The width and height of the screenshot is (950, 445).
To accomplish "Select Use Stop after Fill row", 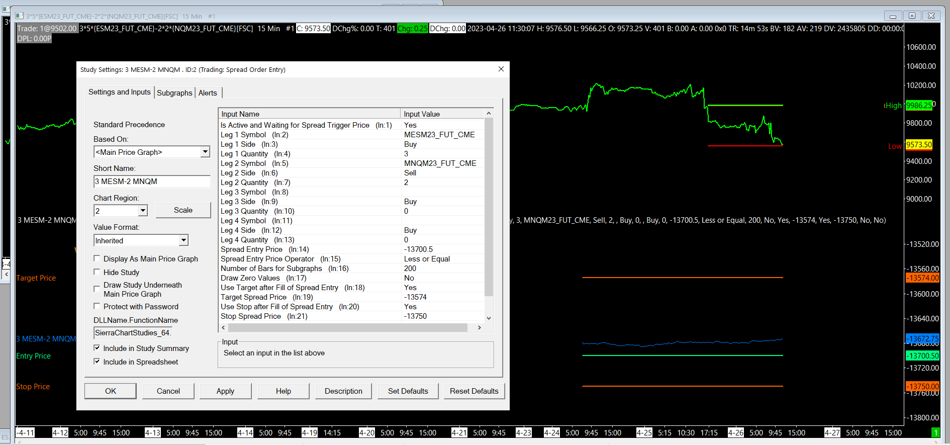I will [x=352, y=307].
